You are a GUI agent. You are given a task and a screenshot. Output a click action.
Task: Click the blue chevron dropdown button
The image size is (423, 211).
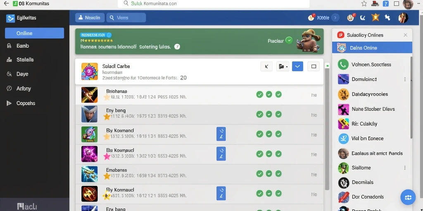click(x=297, y=66)
